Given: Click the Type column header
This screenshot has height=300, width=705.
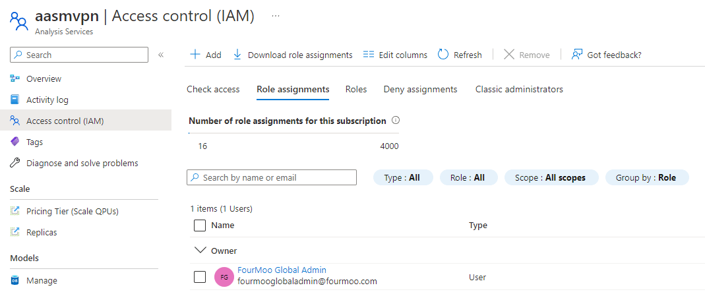Looking at the screenshot, I should (478, 225).
